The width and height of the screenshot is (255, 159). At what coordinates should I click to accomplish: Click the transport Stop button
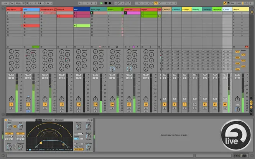(x=106, y=3)
